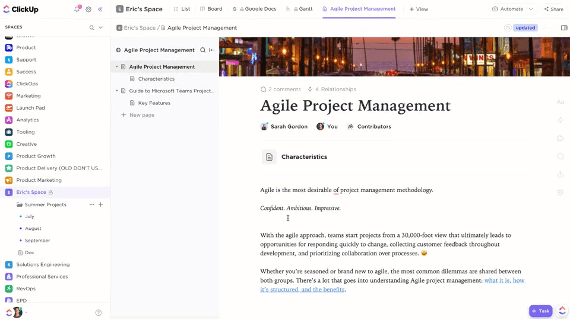This screenshot has width=570, height=320.
Task: Open the notifications bell
Action: [77, 9]
